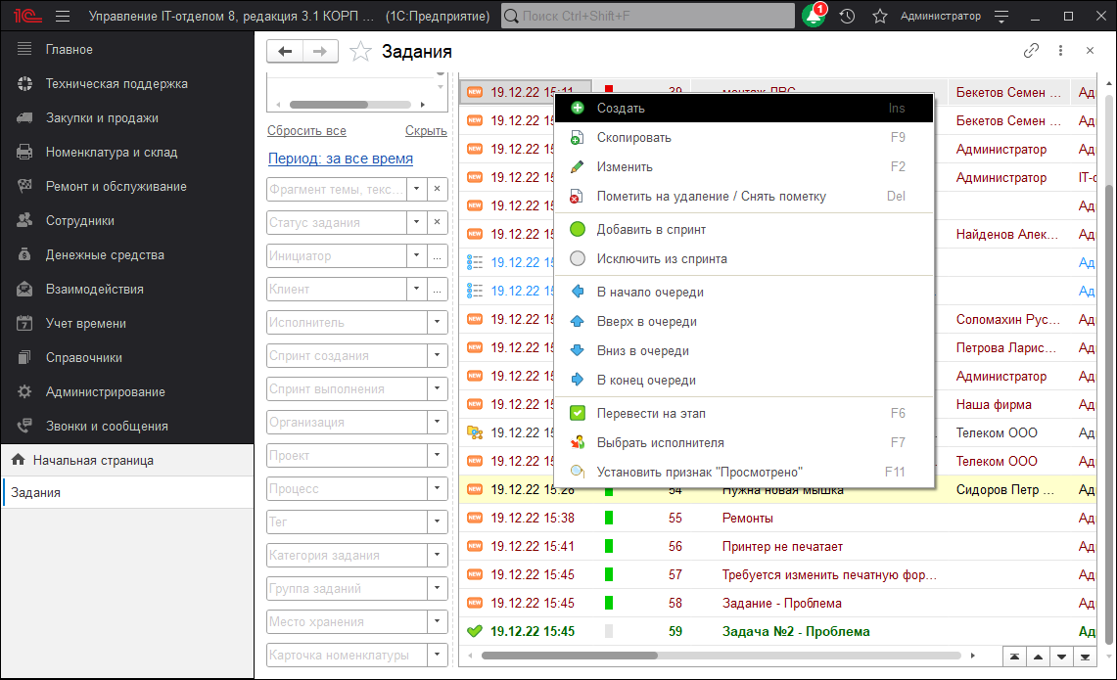
Task: Click the search field in title bar
Action: (647, 17)
